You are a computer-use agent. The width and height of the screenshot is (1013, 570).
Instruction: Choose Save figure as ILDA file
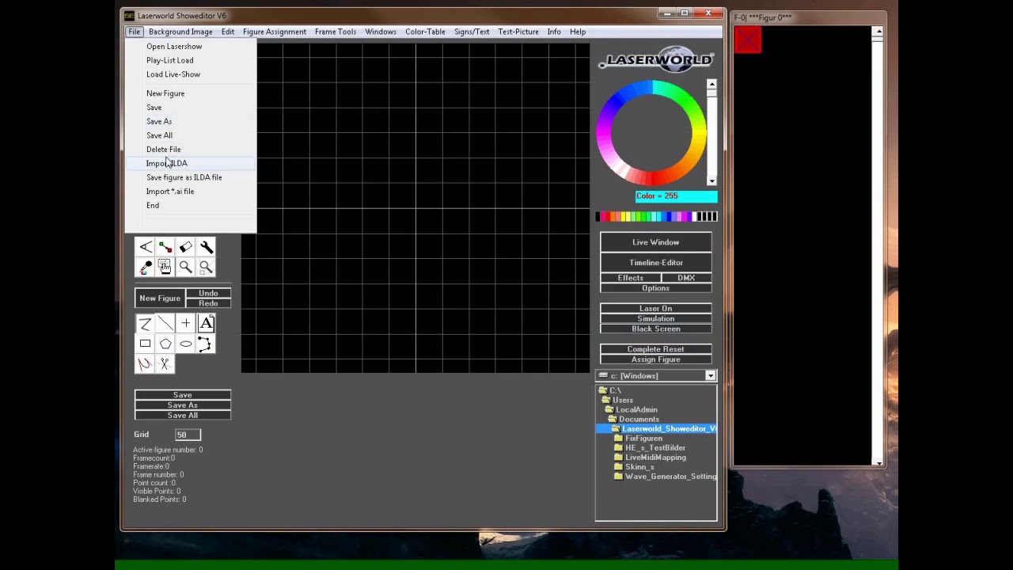(x=184, y=177)
